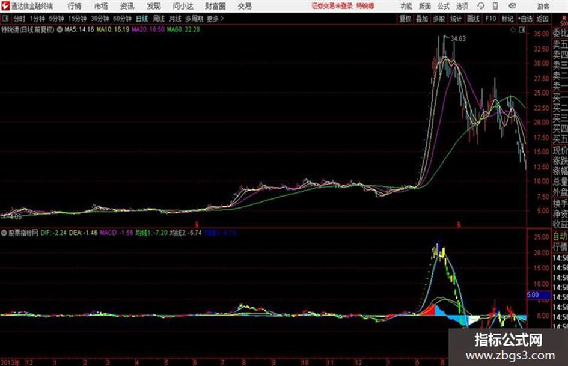Viewport: 568px width, 366px height.
Task: Toggle the left sidebar panel icon
Action: tap(5, 19)
